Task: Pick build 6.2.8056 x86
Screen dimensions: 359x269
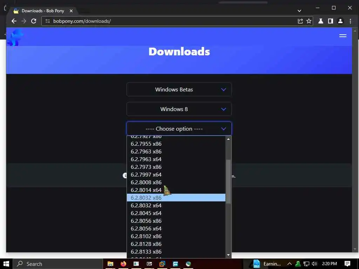Action: click(176, 221)
